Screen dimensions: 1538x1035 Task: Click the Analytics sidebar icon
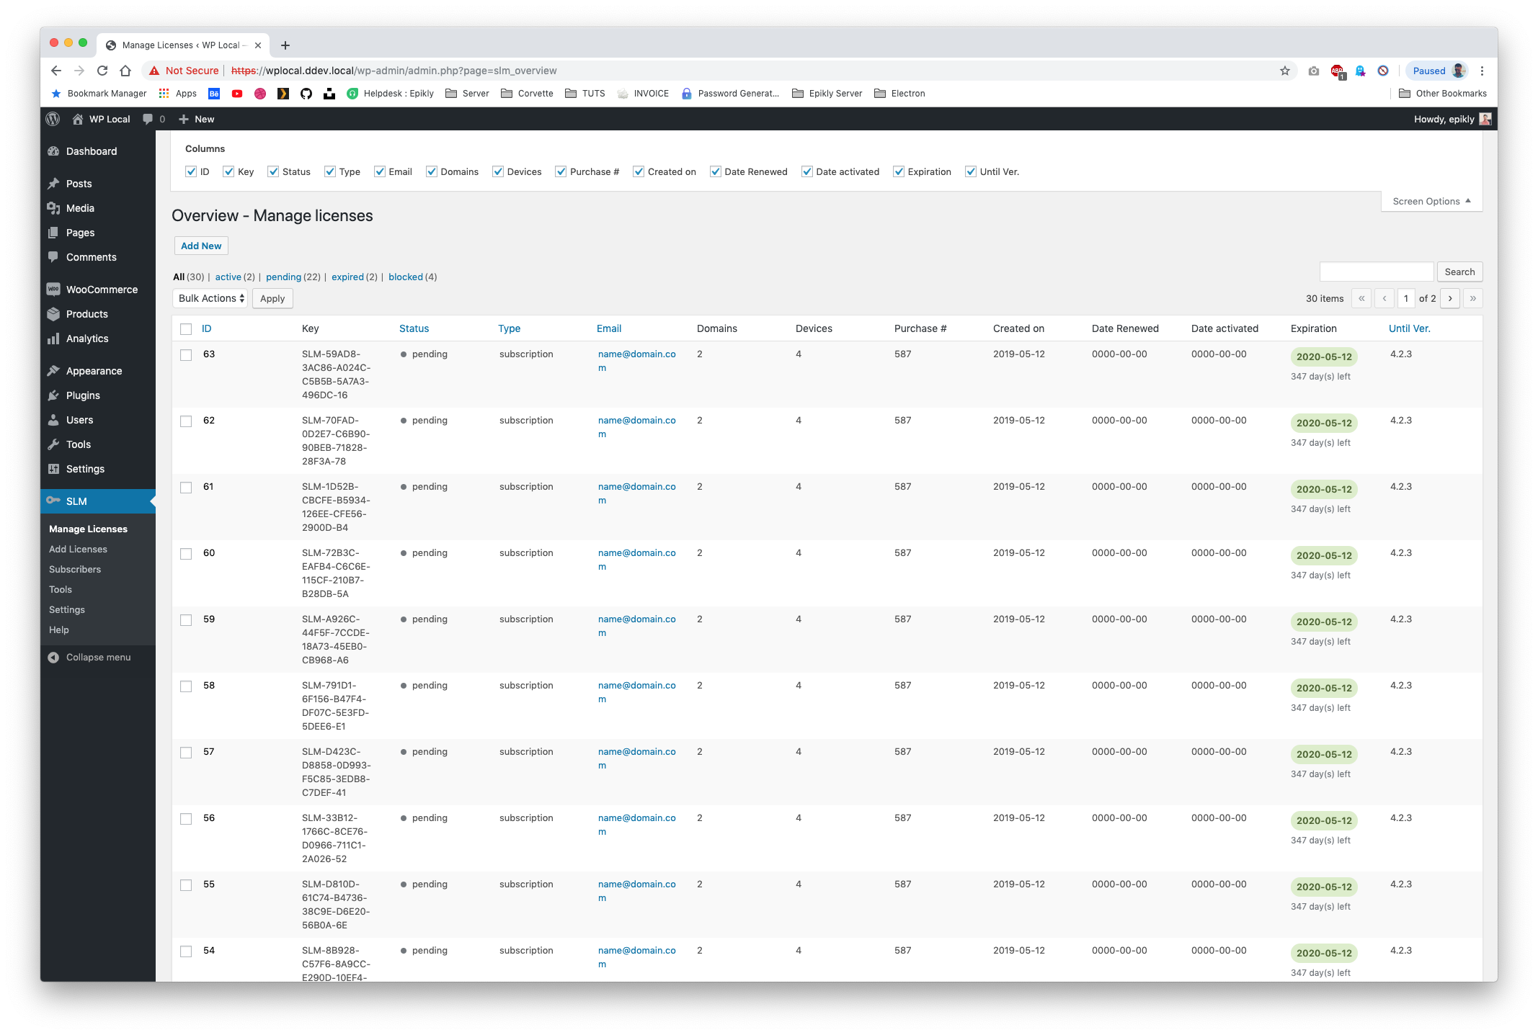pyautogui.click(x=54, y=339)
